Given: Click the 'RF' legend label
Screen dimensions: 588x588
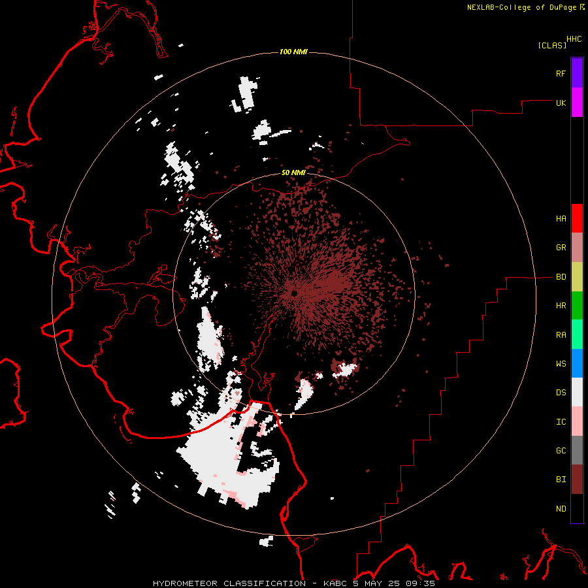Looking at the screenshot, I should 561,73.
